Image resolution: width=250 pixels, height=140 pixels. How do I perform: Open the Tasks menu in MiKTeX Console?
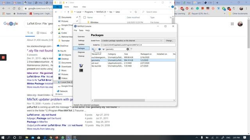click(81, 30)
